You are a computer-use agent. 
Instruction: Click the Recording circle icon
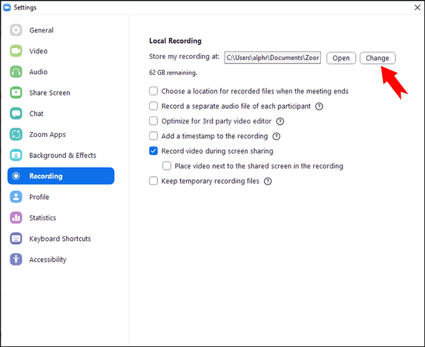(16, 176)
